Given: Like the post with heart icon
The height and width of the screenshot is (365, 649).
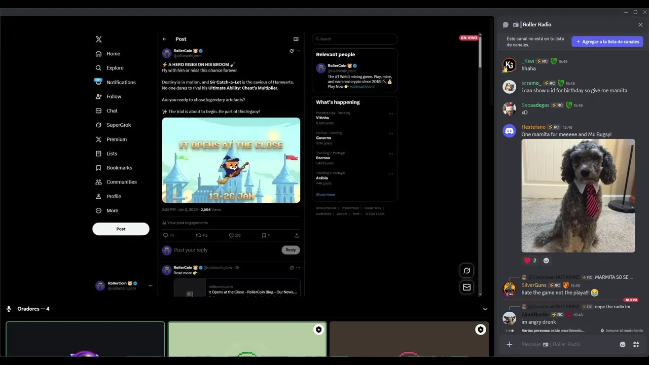Looking at the screenshot, I should tap(231, 235).
